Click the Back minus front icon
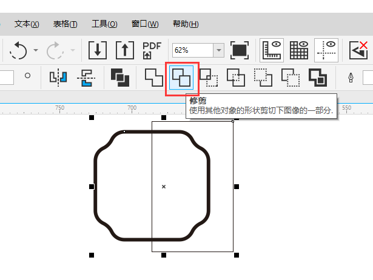 click(291, 78)
